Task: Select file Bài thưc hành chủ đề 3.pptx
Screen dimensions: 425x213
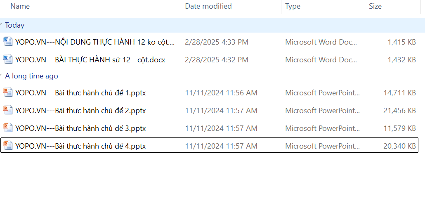Action: pos(80,128)
